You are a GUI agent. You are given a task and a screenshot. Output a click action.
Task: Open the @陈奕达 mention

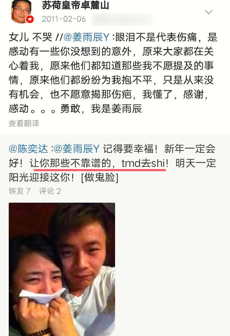[28, 149]
